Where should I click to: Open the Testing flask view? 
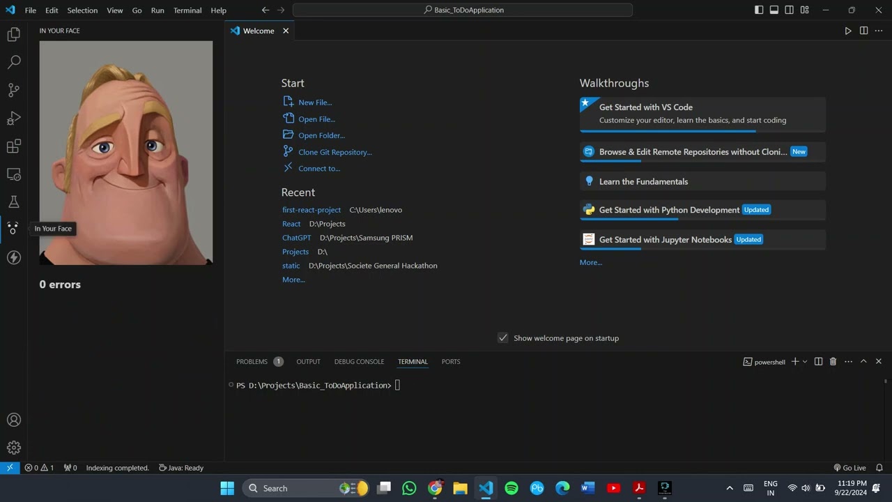pos(13,201)
